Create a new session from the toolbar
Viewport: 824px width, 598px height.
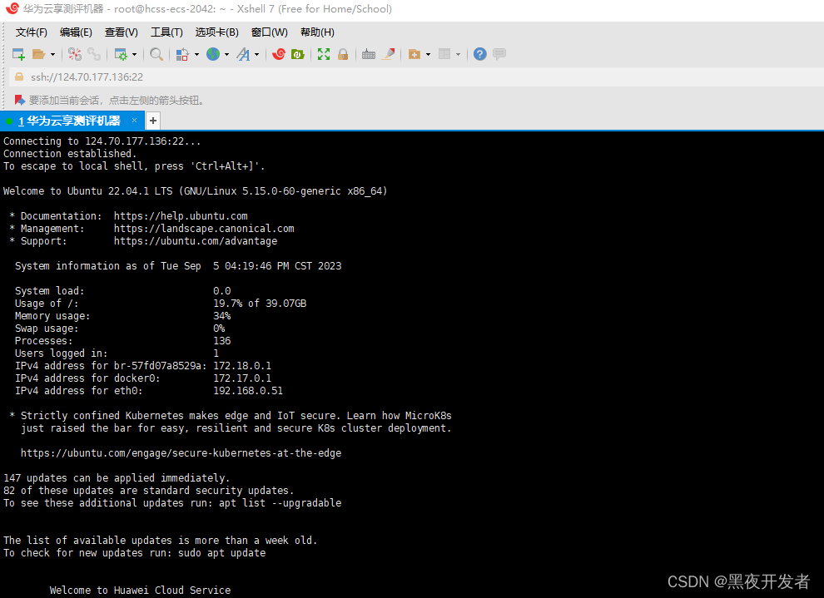[18, 54]
